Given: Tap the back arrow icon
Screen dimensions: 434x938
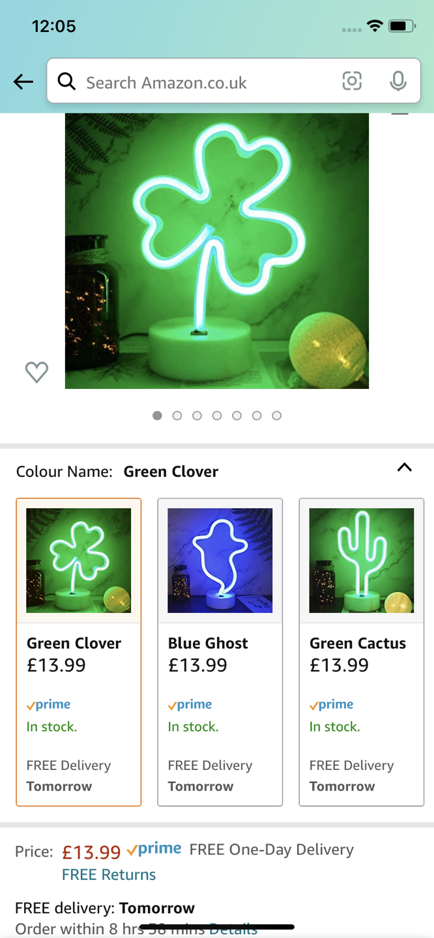Looking at the screenshot, I should (x=23, y=81).
